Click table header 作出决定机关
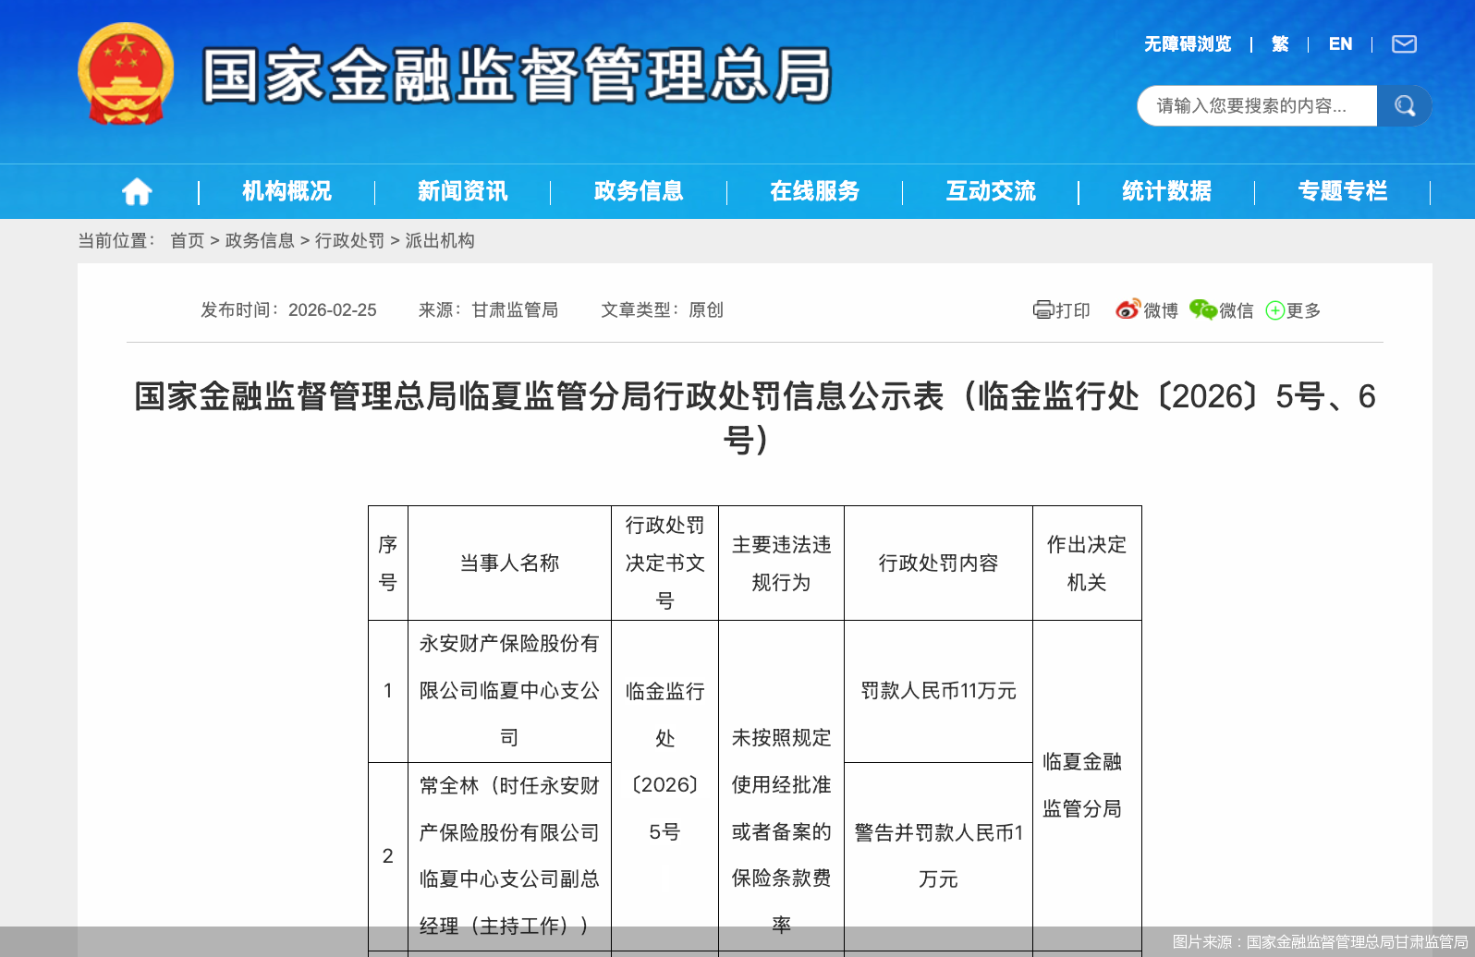This screenshot has height=957, width=1475. [1087, 563]
